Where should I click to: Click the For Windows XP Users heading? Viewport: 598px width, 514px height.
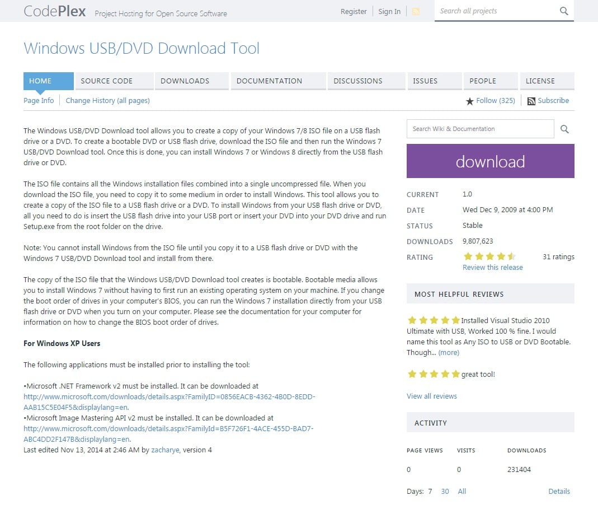(x=62, y=343)
